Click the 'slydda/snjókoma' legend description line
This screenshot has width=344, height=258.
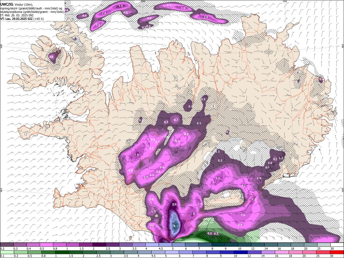32,12
